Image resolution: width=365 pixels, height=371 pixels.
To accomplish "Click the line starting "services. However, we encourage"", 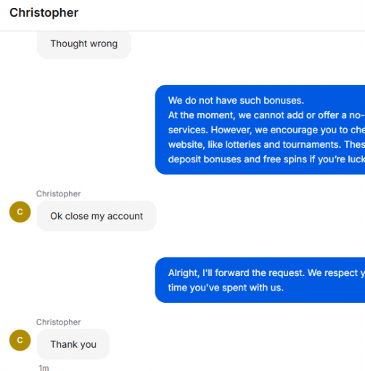I will pos(266,130).
